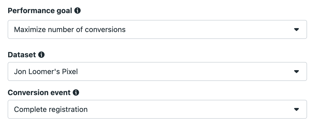Show info tooltip next to Dataset

[41, 55]
